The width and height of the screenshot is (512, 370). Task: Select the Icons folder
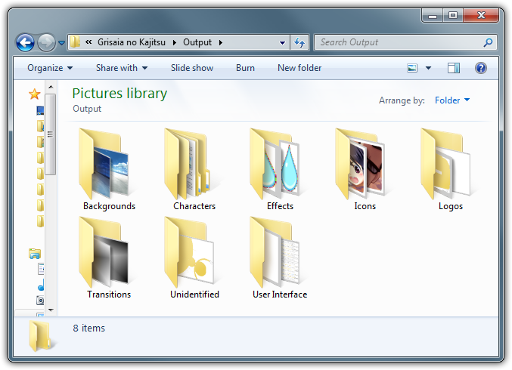coord(365,169)
